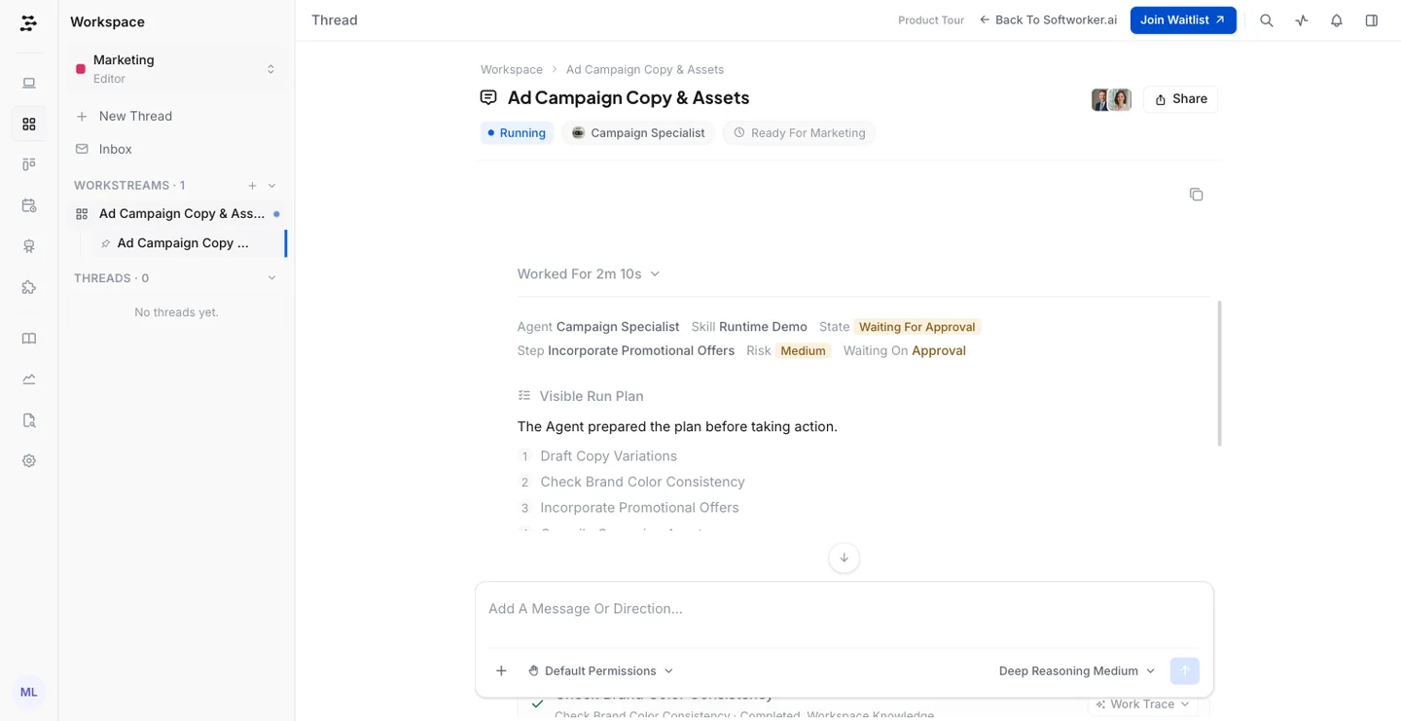Open the Default Permissions dropdown
This screenshot has height=721, width=1401.
tap(600, 670)
